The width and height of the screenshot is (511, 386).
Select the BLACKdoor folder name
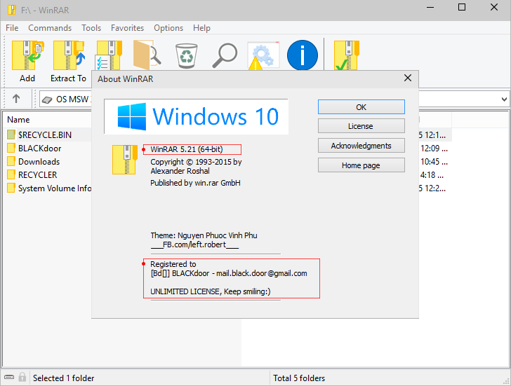tap(40, 149)
